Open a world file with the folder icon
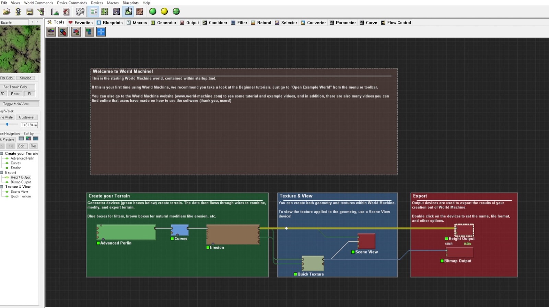Screen dimensions: 549x308 tap(7, 12)
